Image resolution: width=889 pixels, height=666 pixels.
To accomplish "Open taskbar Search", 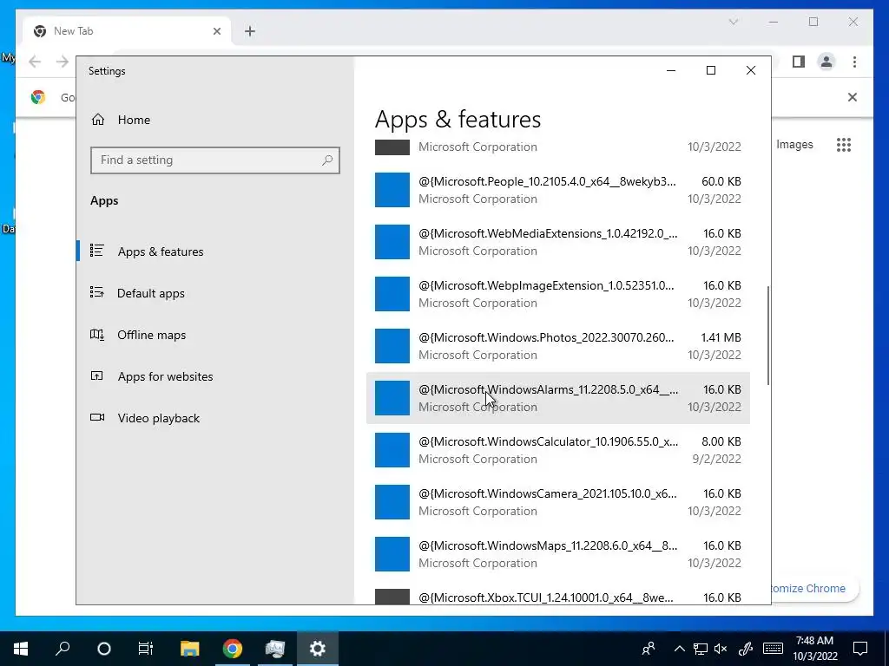I will [x=63, y=649].
